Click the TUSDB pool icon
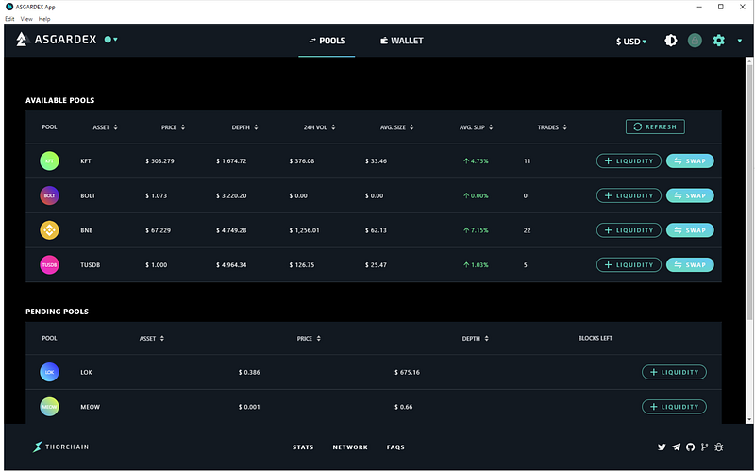The width and height of the screenshot is (755, 472). click(49, 265)
